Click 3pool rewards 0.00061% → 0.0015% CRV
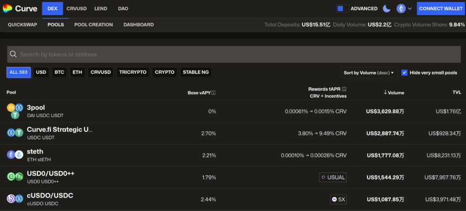 (x=315, y=112)
